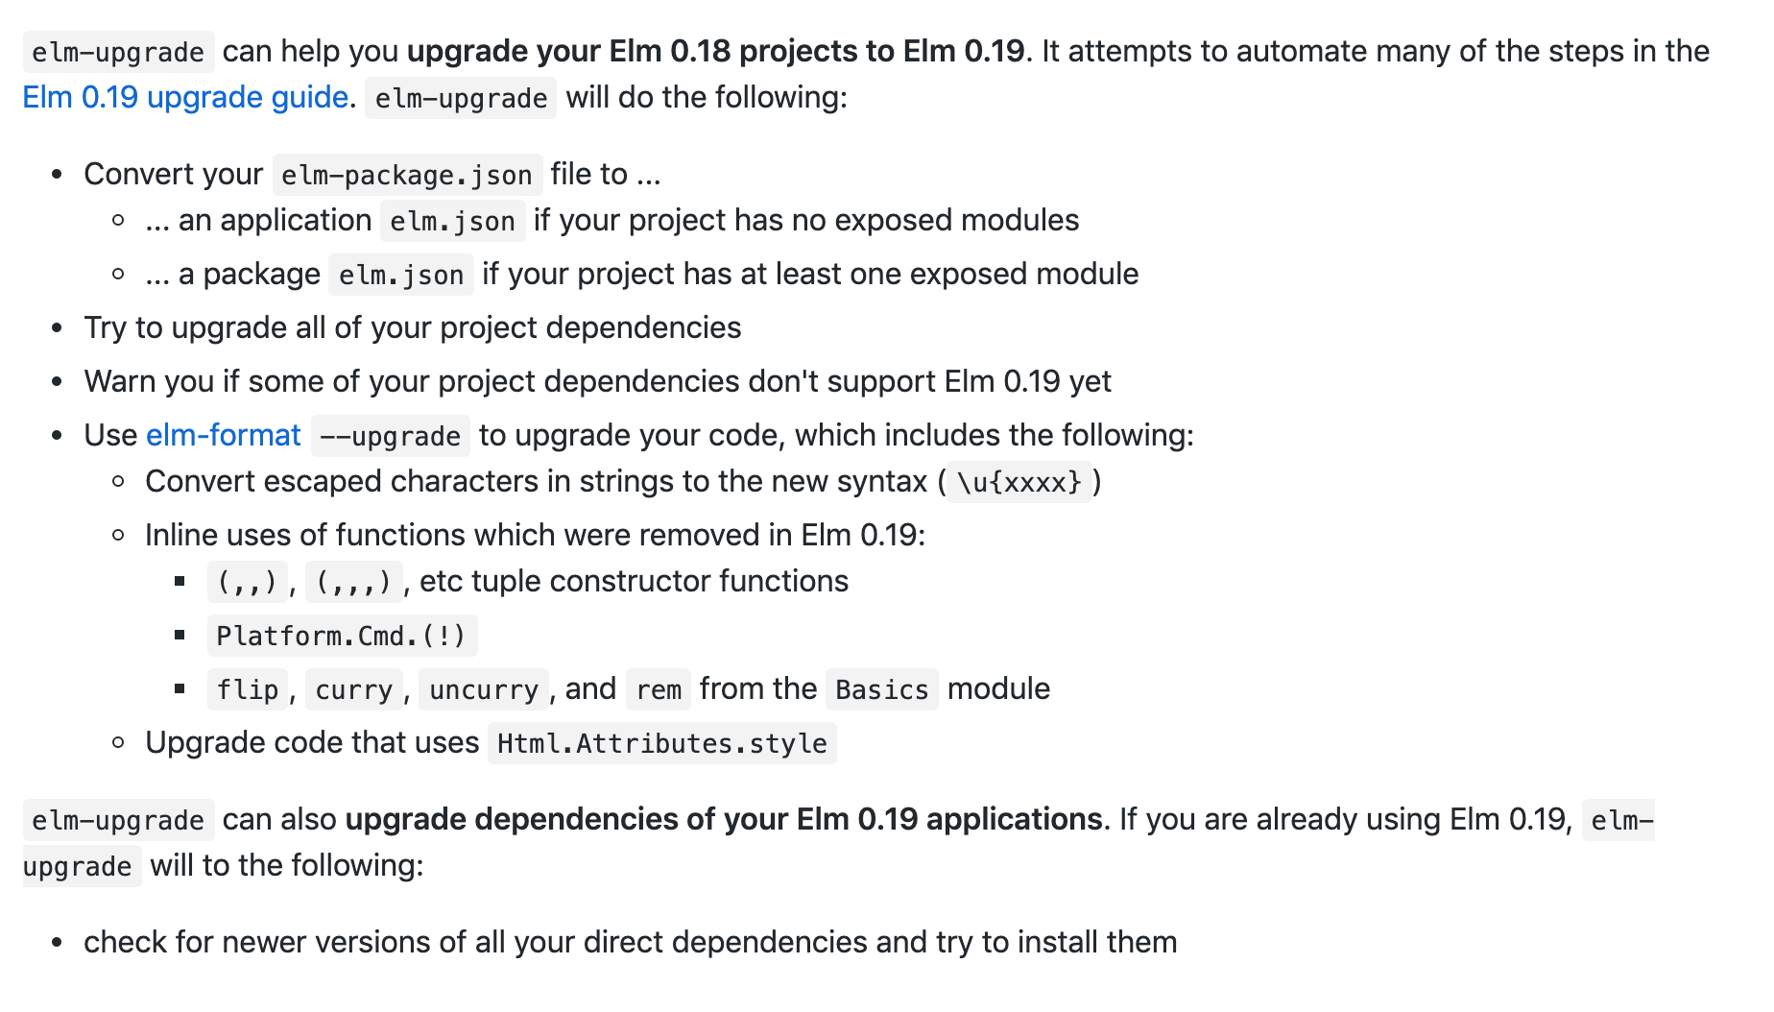Image resolution: width=1774 pixels, height=1012 pixels.
Task: Click the (,,,) tuple constructor snippet
Action: pyautogui.click(x=354, y=582)
